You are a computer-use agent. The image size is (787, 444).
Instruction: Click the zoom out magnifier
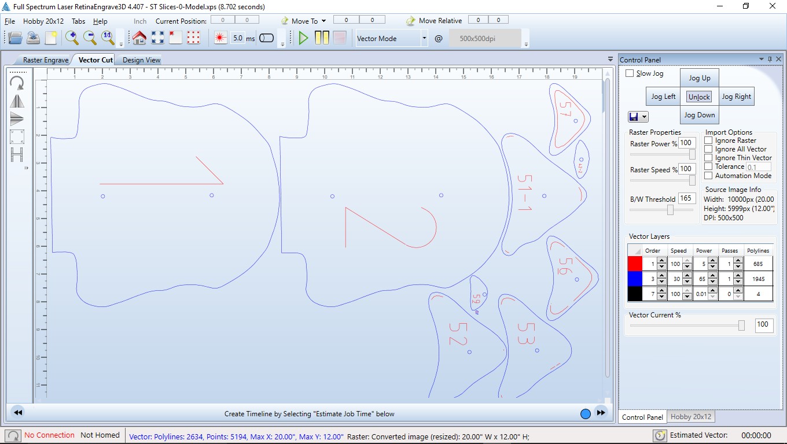pyautogui.click(x=90, y=38)
